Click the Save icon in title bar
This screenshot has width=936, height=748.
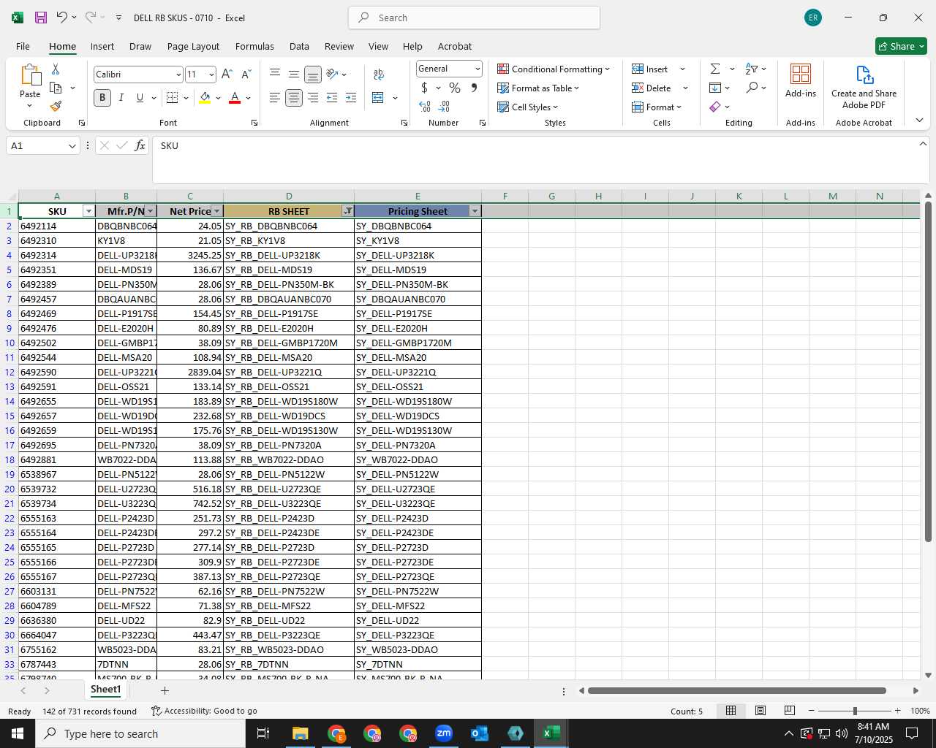(x=41, y=18)
